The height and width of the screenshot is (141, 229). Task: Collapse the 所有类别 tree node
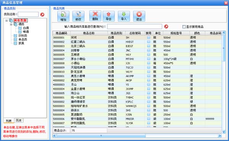pos(6,21)
